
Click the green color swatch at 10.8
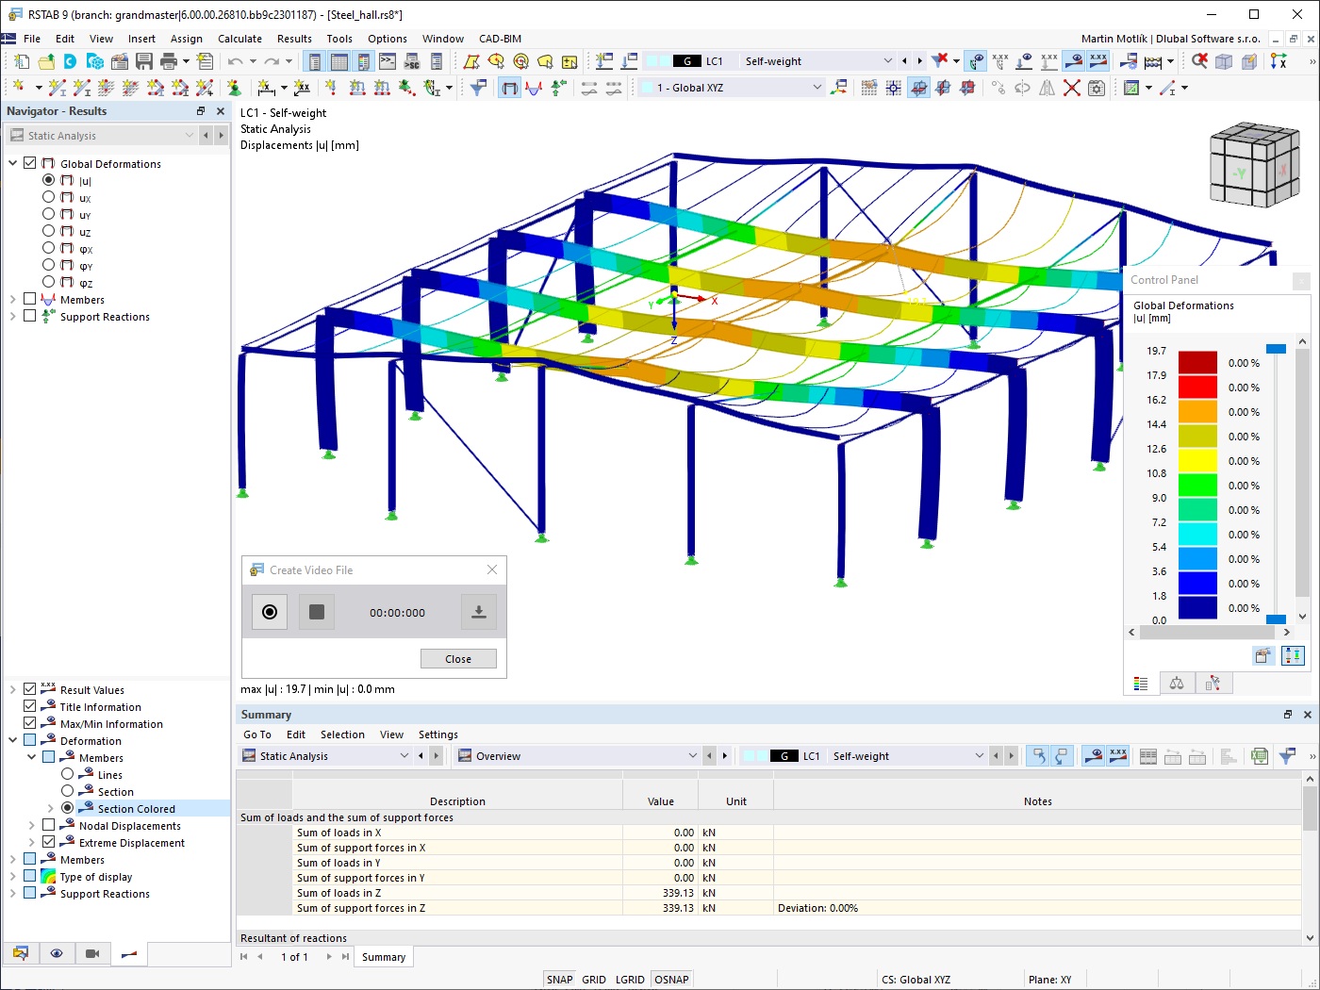tap(1197, 485)
